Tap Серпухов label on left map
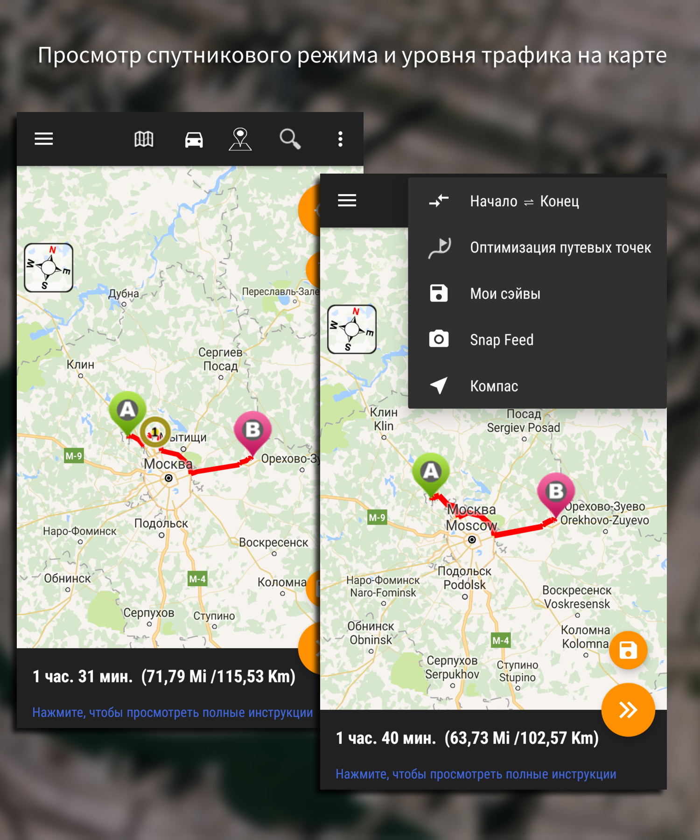Image resolution: width=700 pixels, height=840 pixels. click(x=149, y=613)
